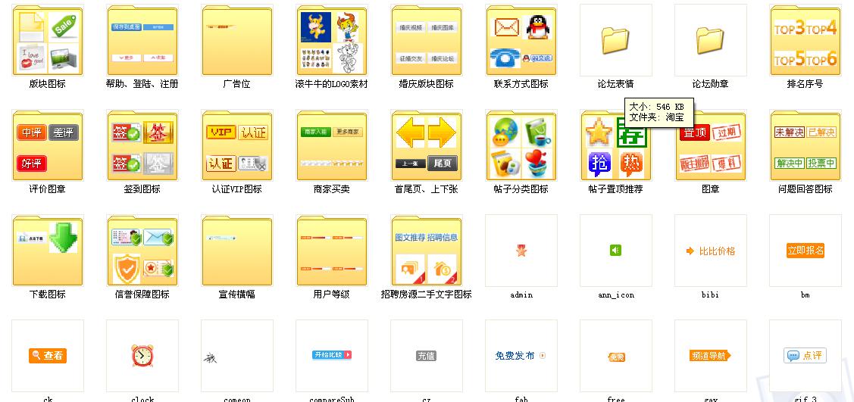Click the 签到图标 file name label
Viewport: 854px width, 402px height.
pos(142,189)
